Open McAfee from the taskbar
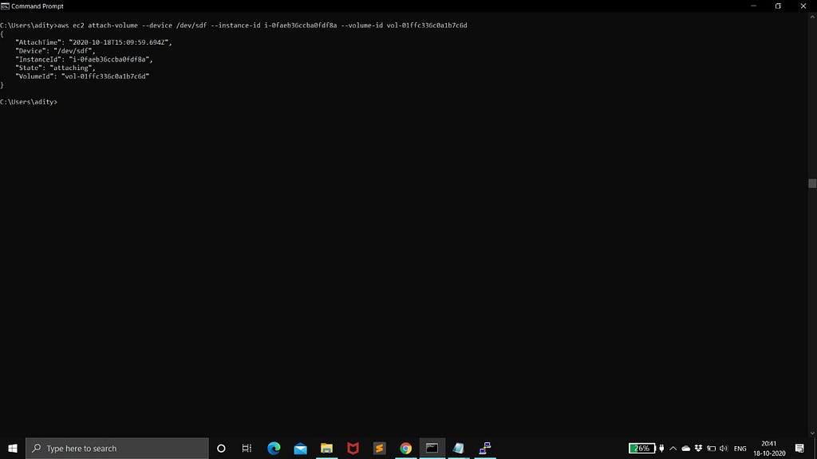 tap(353, 448)
